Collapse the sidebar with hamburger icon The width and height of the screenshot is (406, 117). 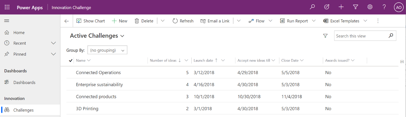pyautogui.click(x=7, y=21)
